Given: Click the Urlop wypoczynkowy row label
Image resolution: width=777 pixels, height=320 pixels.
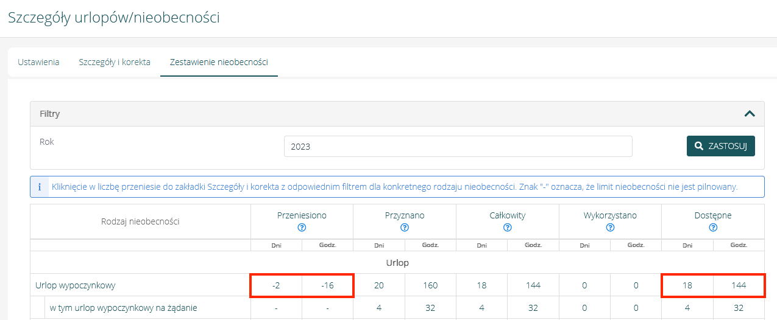Looking at the screenshot, I should (x=76, y=285).
